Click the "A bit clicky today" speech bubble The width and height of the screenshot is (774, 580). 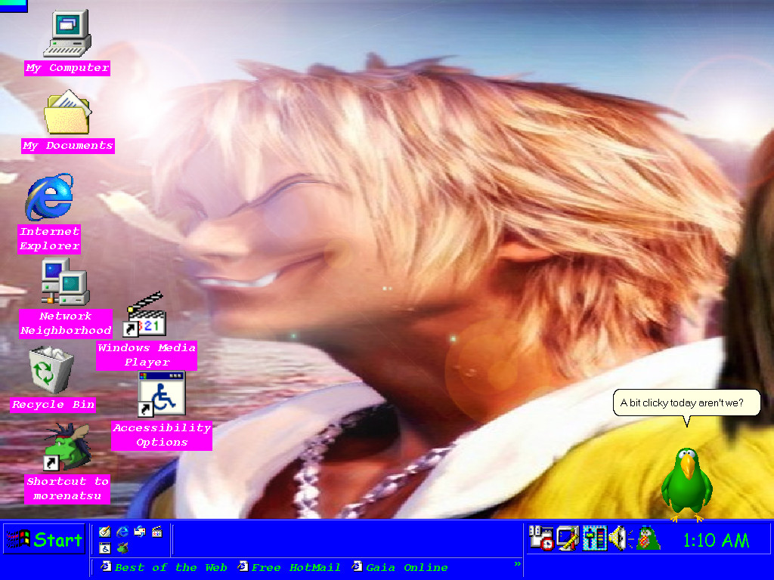coord(686,403)
